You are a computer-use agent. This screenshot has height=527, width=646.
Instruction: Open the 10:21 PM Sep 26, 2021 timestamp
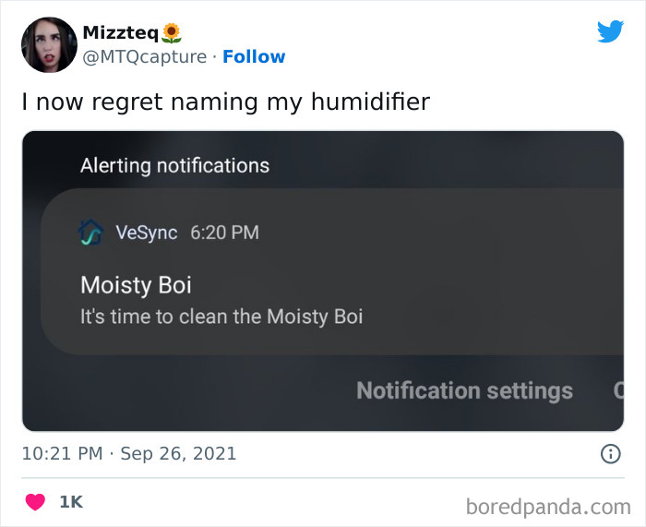(129, 453)
